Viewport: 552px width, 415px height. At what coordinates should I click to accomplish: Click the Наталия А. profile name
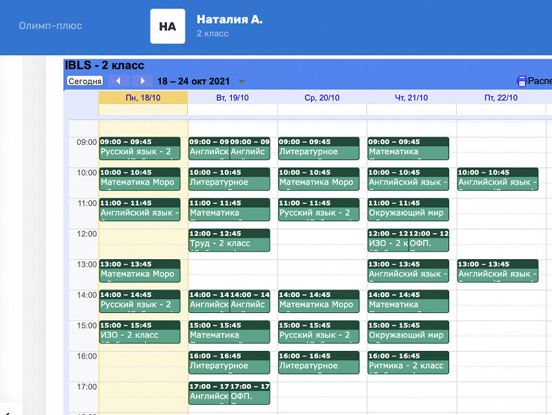(230, 19)
